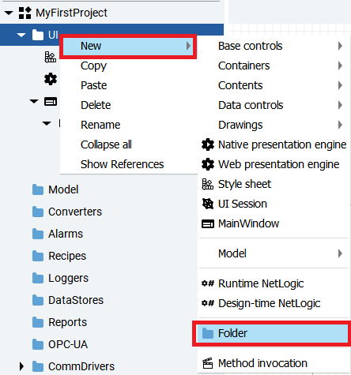Click the Method invocation clapperboard icon
Image resolution: width=351 pixels, height=375 pixels.
pos(208,363)
